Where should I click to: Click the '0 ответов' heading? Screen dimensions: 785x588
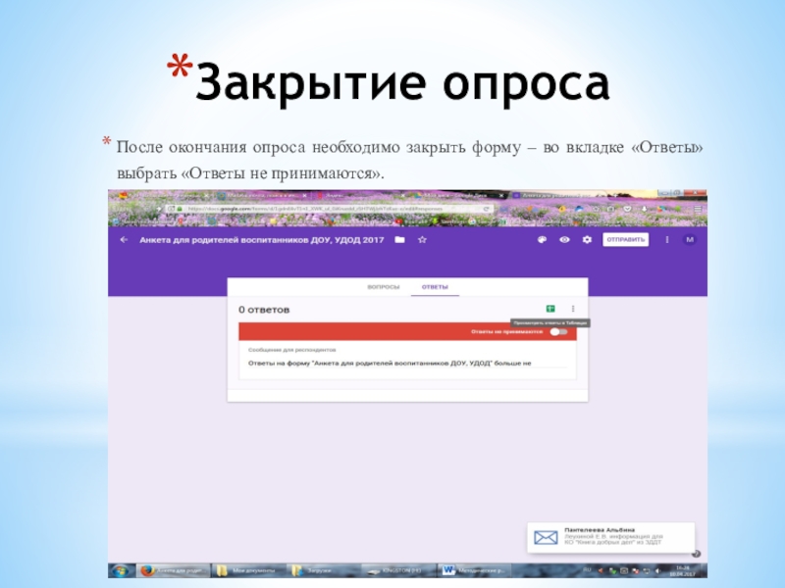pos(264,310)
